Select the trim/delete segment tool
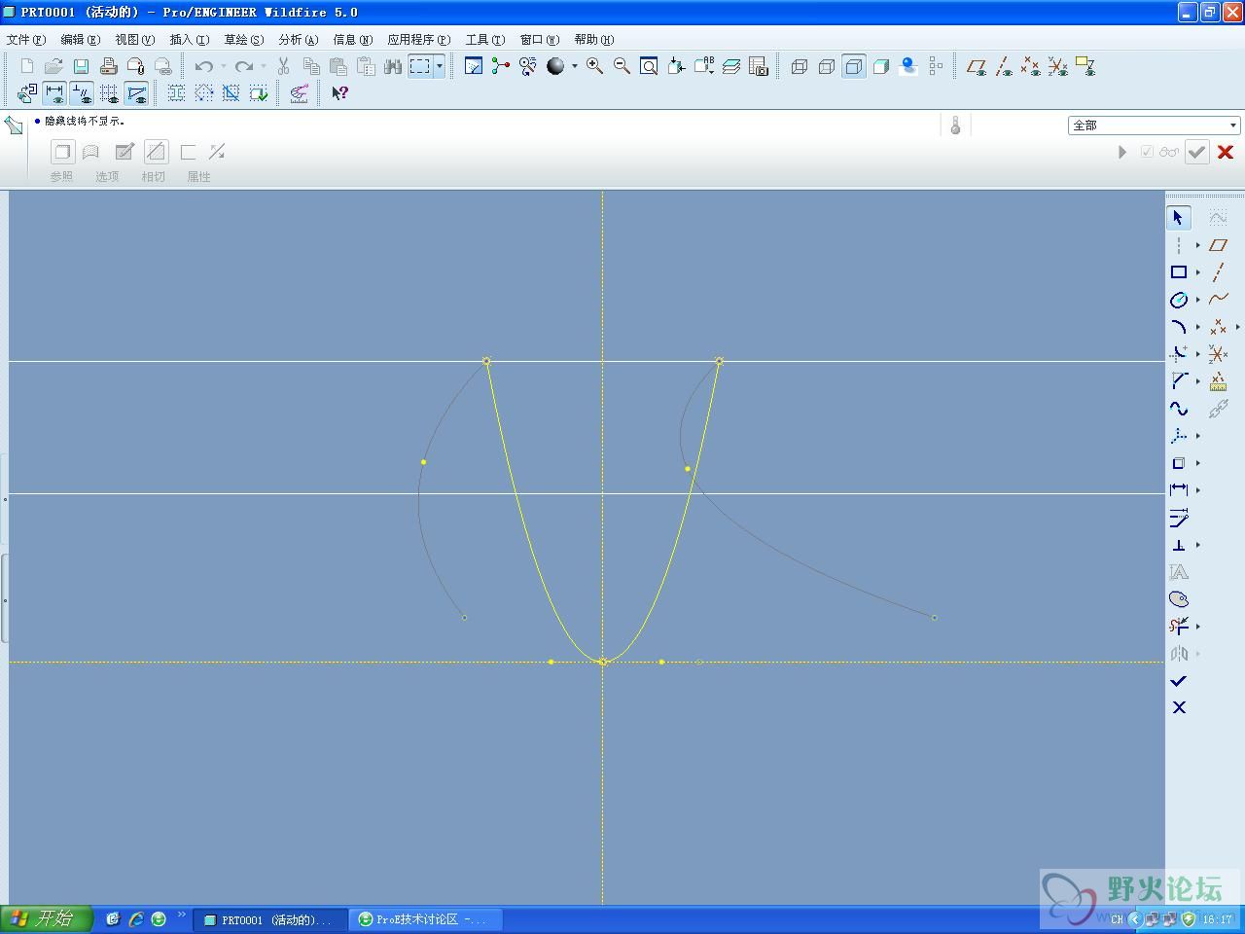This screenshot has height=934, width=1245. [x=1179, y=627]
